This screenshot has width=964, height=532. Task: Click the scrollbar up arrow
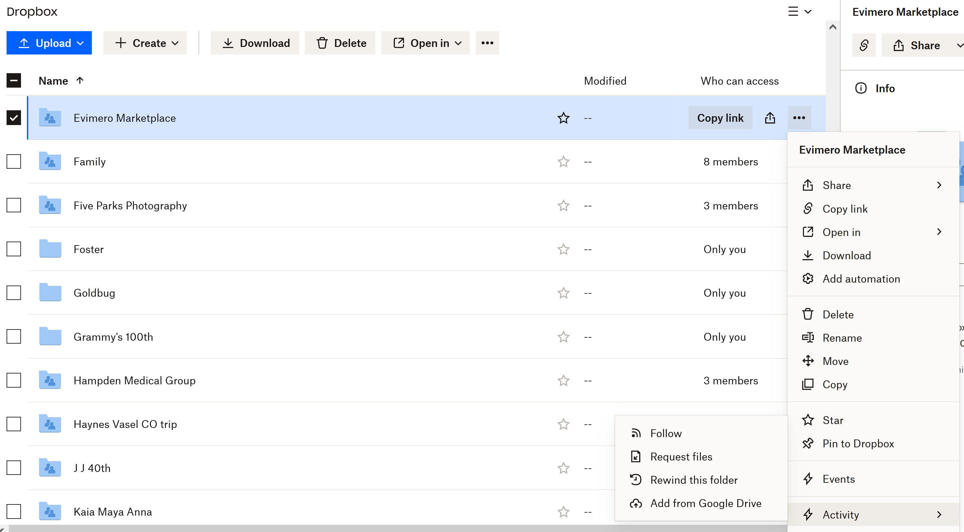[x=833, y=27]
